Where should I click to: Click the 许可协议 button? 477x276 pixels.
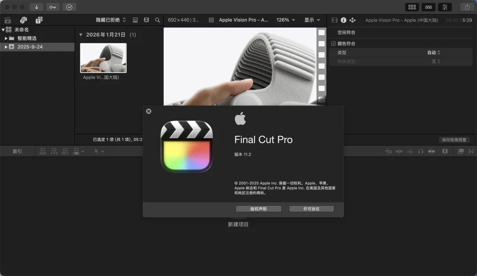[311, 209]
